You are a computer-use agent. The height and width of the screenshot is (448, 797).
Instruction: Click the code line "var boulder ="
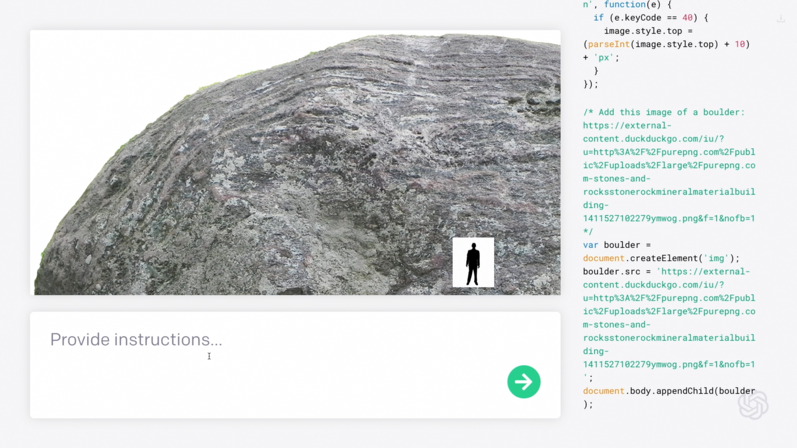[x=617, y=245]
